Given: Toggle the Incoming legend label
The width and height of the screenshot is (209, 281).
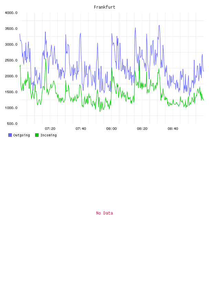Looking at the screenshot, I should 48,135.
